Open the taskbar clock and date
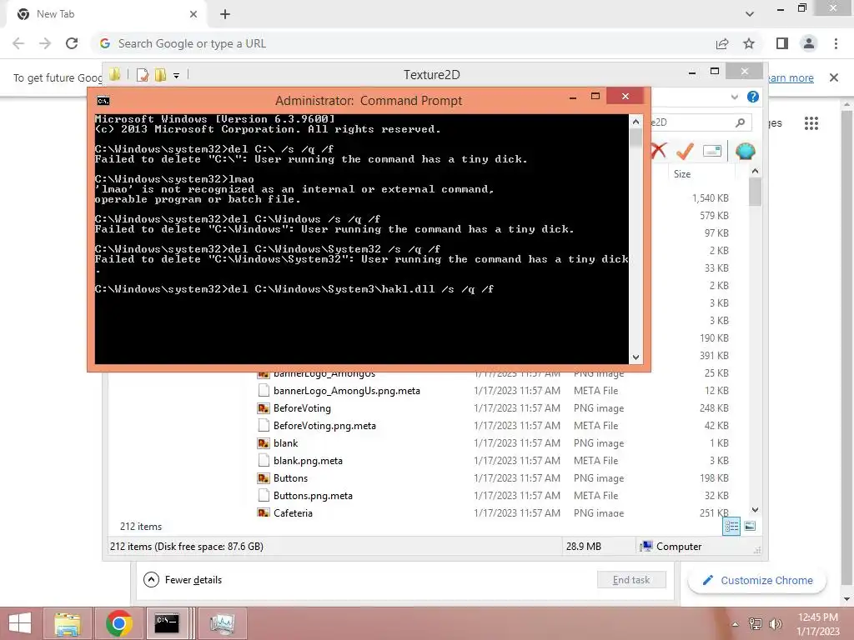The height and width of the screenshot is (640, 854). [817, 624]
